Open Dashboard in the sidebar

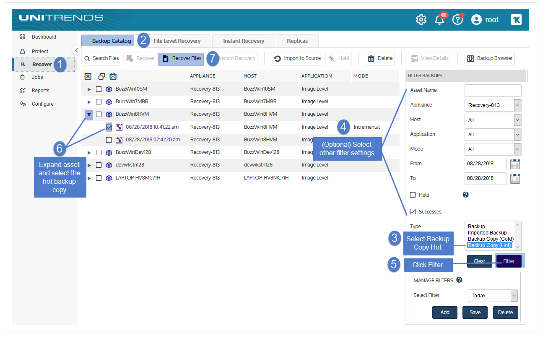click(x=44, y=37)
